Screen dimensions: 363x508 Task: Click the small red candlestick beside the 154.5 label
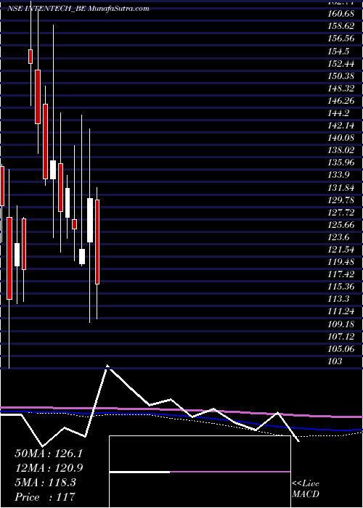click(30, 57)
